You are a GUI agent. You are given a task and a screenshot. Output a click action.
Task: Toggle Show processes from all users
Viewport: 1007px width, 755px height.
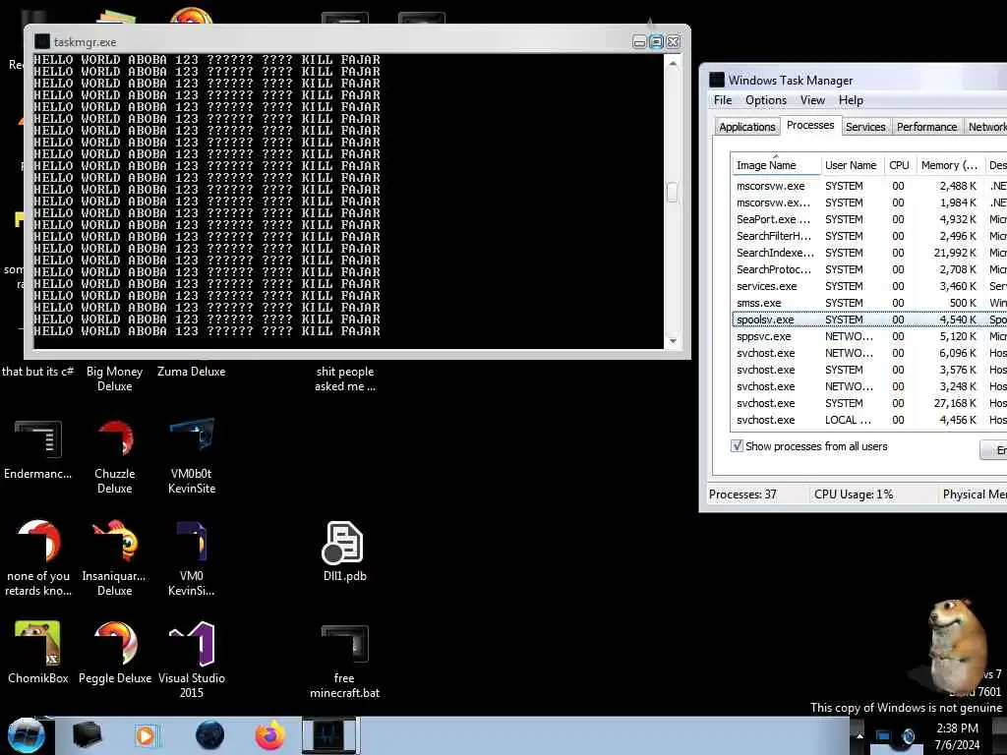click(738, 445)
